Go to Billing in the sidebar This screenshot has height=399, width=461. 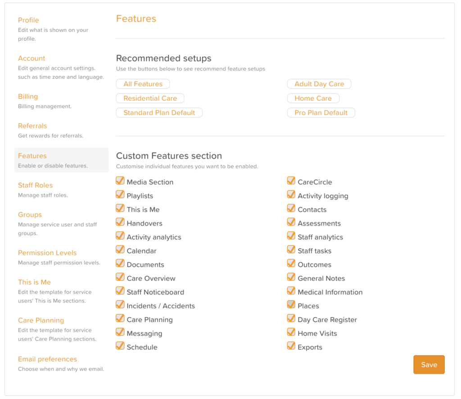(28, 96)
